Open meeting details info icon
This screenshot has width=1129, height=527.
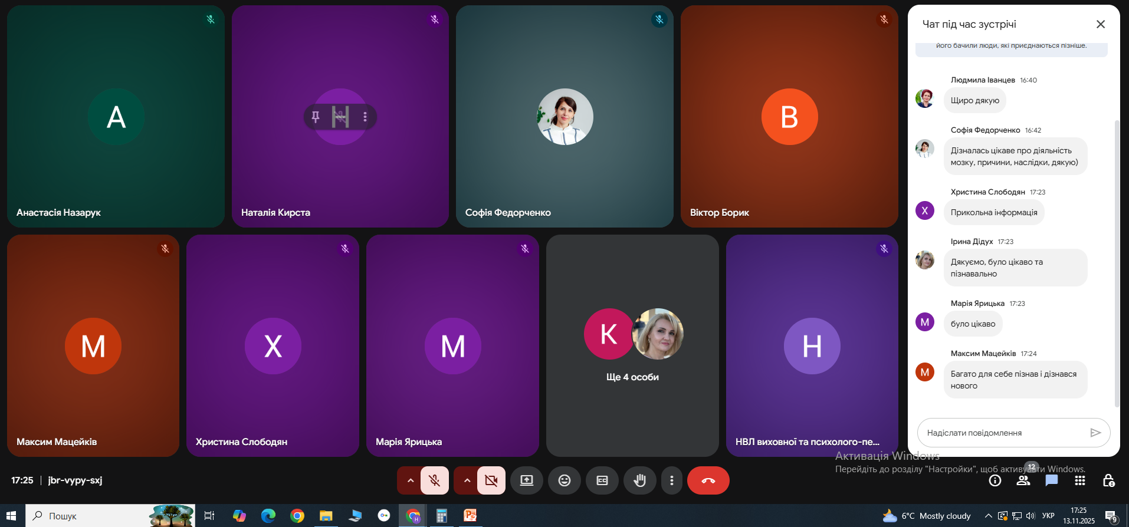click(x=995, y=480)
